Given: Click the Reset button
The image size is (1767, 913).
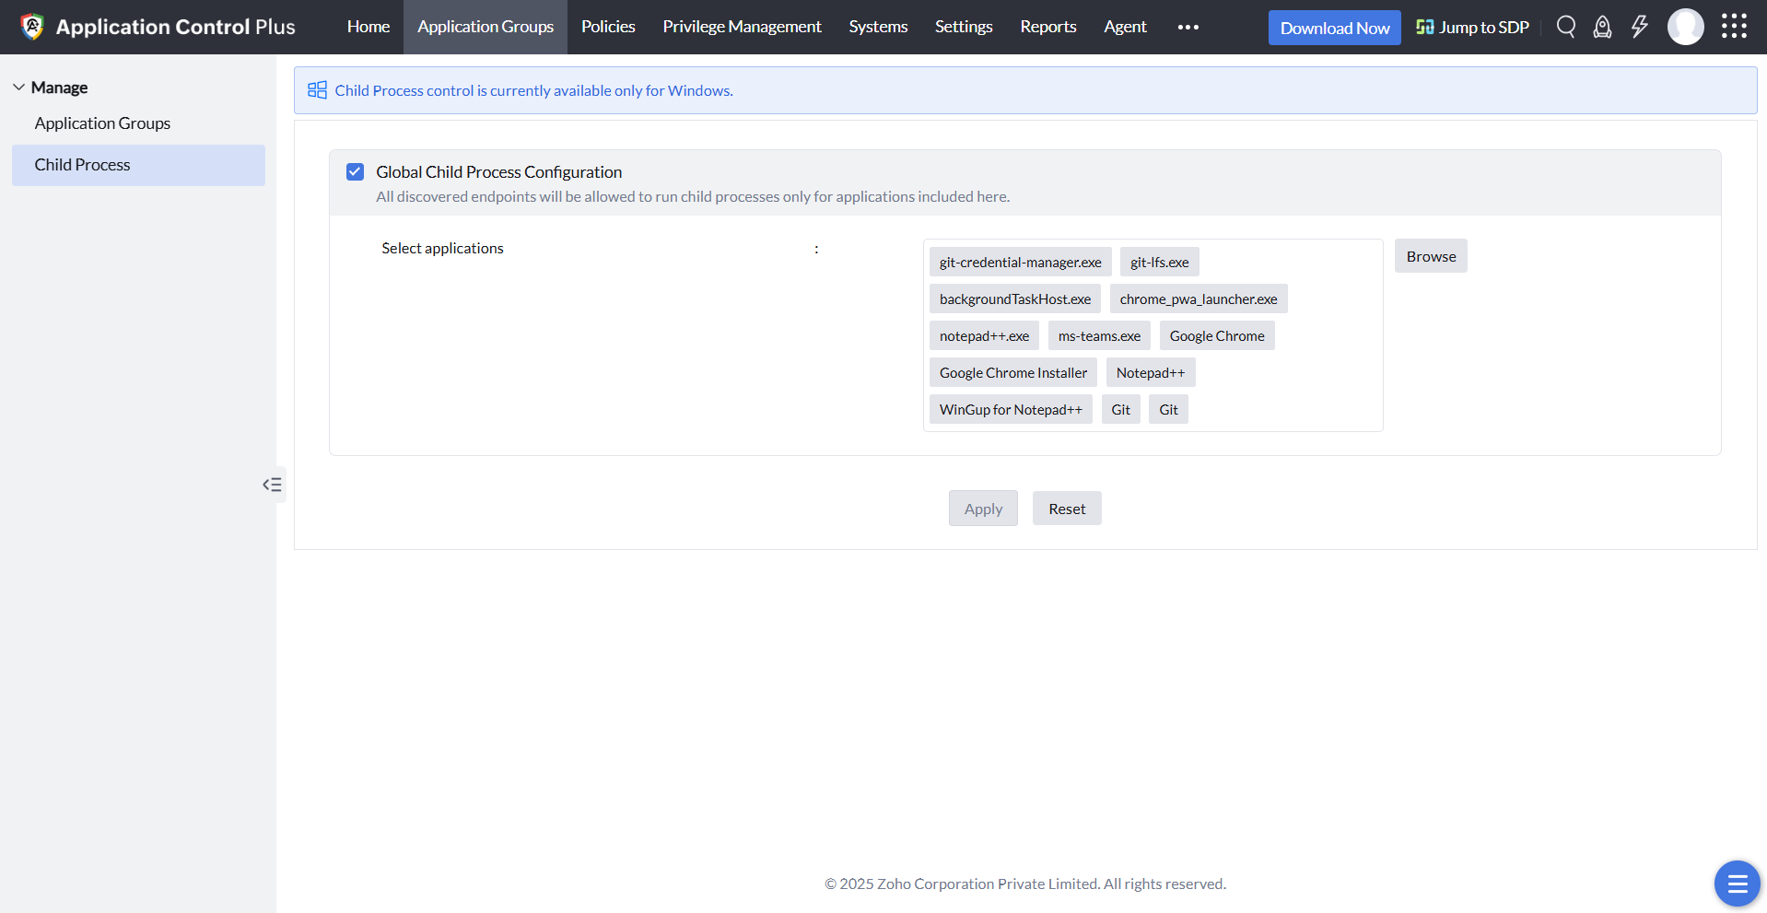Looking at the screenshot, I should coord(1067,509).
